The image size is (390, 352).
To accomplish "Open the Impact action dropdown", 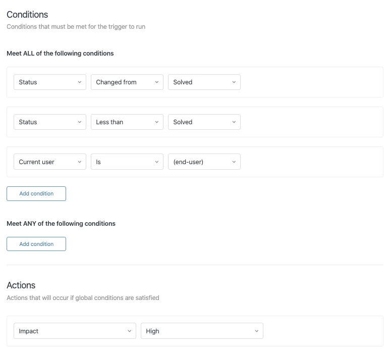I will click(x=75, y=331).
